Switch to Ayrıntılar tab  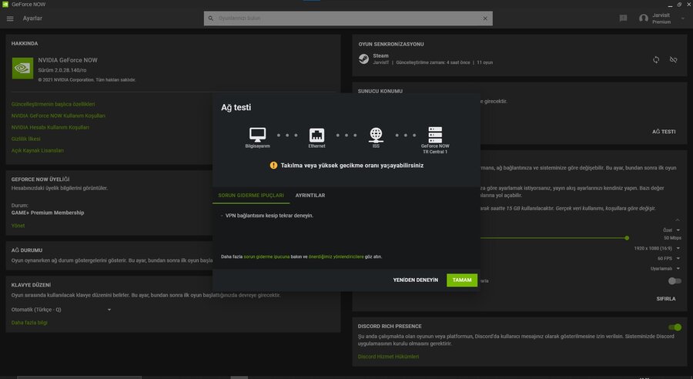(310, 196)
